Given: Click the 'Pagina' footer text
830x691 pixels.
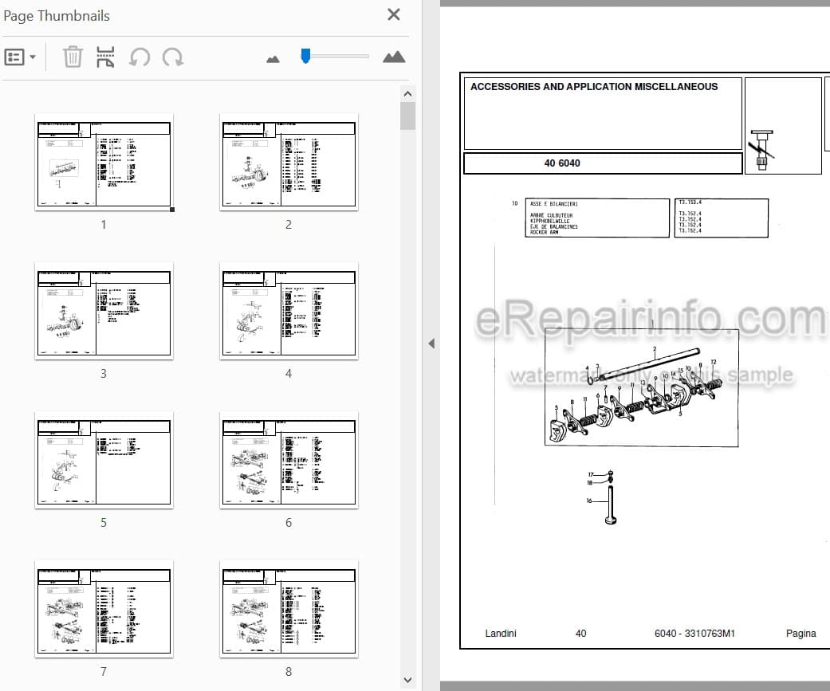Looking at the screenshot, I should point(800,634).
